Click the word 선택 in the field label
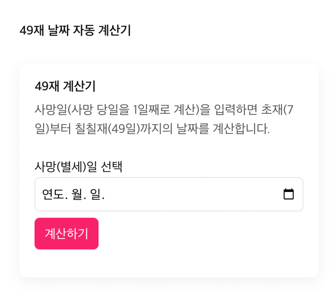The height and width of the screenshot is (292, 334). [x=112, y=167]
